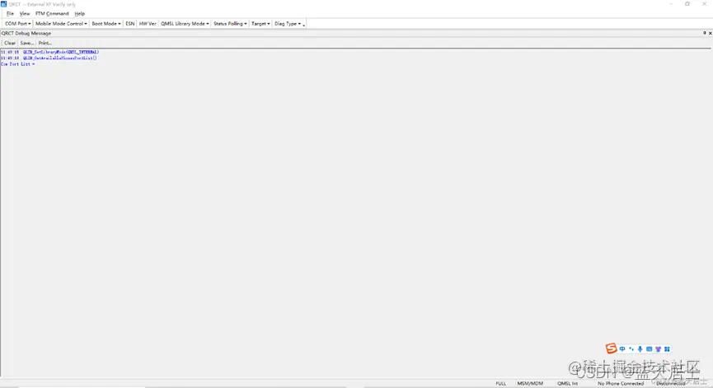Viewport: 713px width, 388px height.
Task: Open the File menu
Action: coord(10,14)
